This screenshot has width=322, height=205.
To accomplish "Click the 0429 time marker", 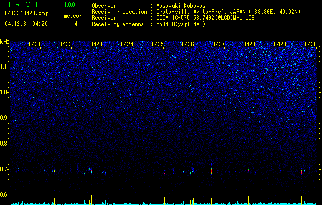I will coord(280,44).
